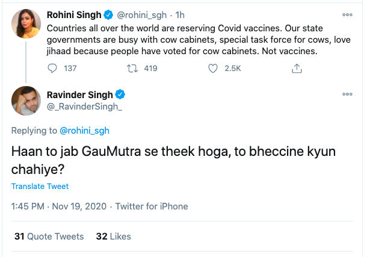This screenshot has width=367, height=257.
Task: Like Rohini Singh's tweet
Action: (212, 69)
